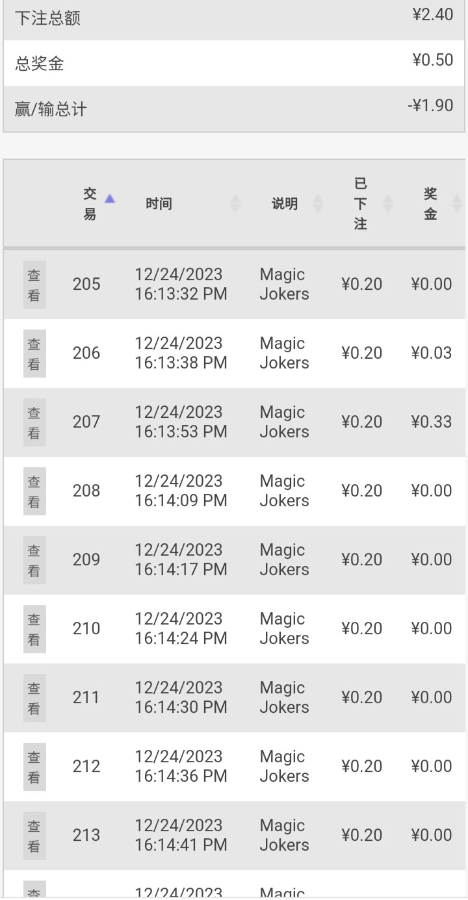Open 查看 for transaction 212

point(34,767)
